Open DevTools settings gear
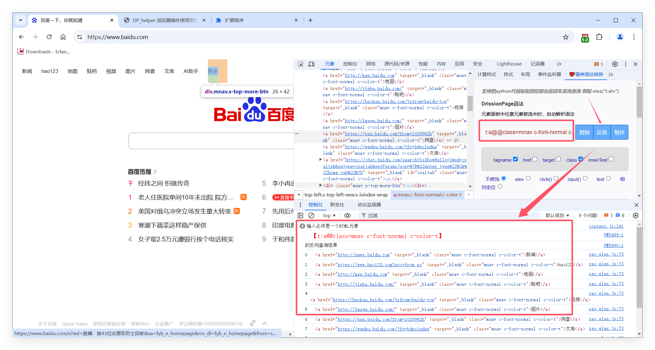655x350 pixels. click(615, 64)
